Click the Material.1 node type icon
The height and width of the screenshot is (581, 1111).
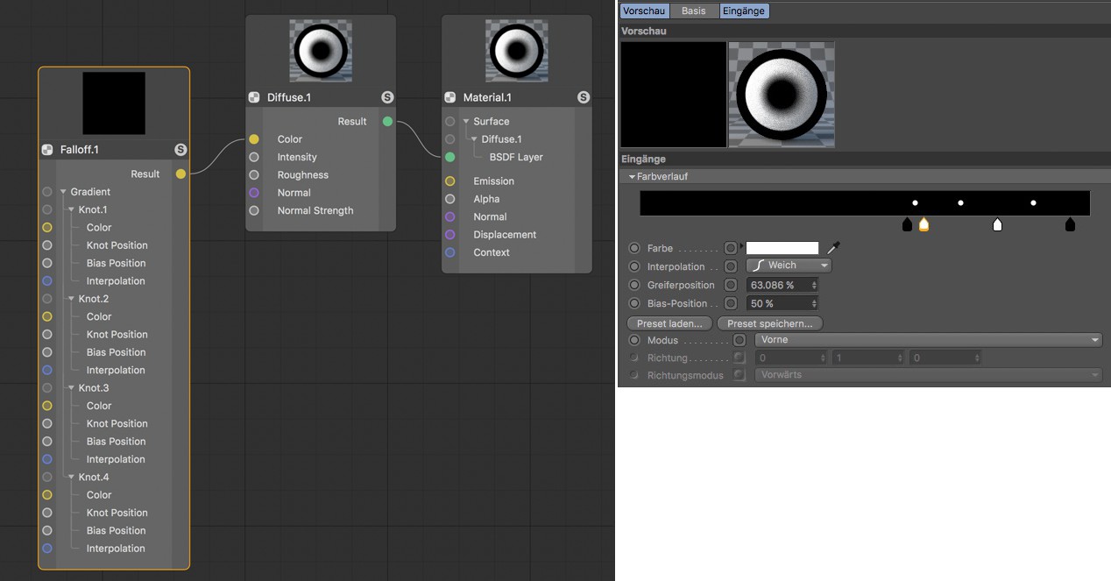click(450, 97)
